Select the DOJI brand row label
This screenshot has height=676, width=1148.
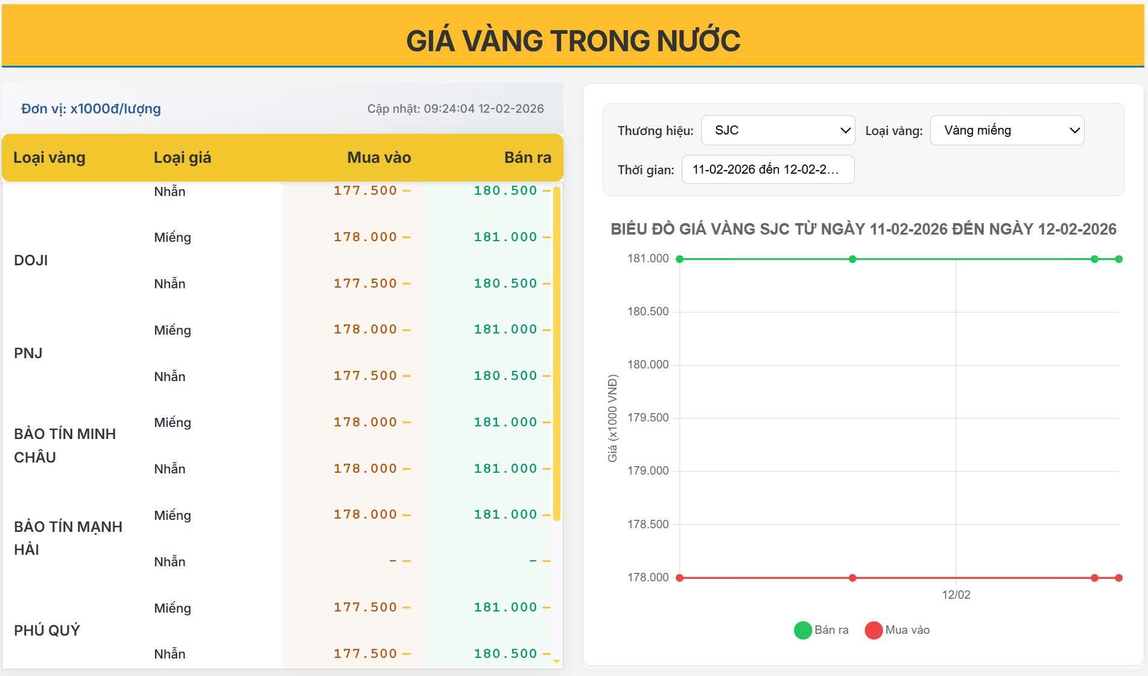31,261
